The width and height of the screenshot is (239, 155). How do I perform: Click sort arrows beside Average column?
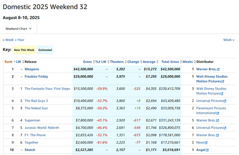click(x=157, y=62)
